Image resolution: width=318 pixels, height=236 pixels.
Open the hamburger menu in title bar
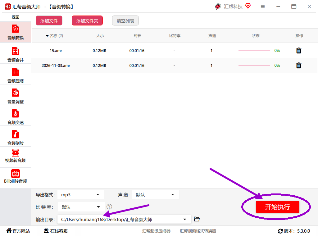pyautogui.click(x=263, y=7)
